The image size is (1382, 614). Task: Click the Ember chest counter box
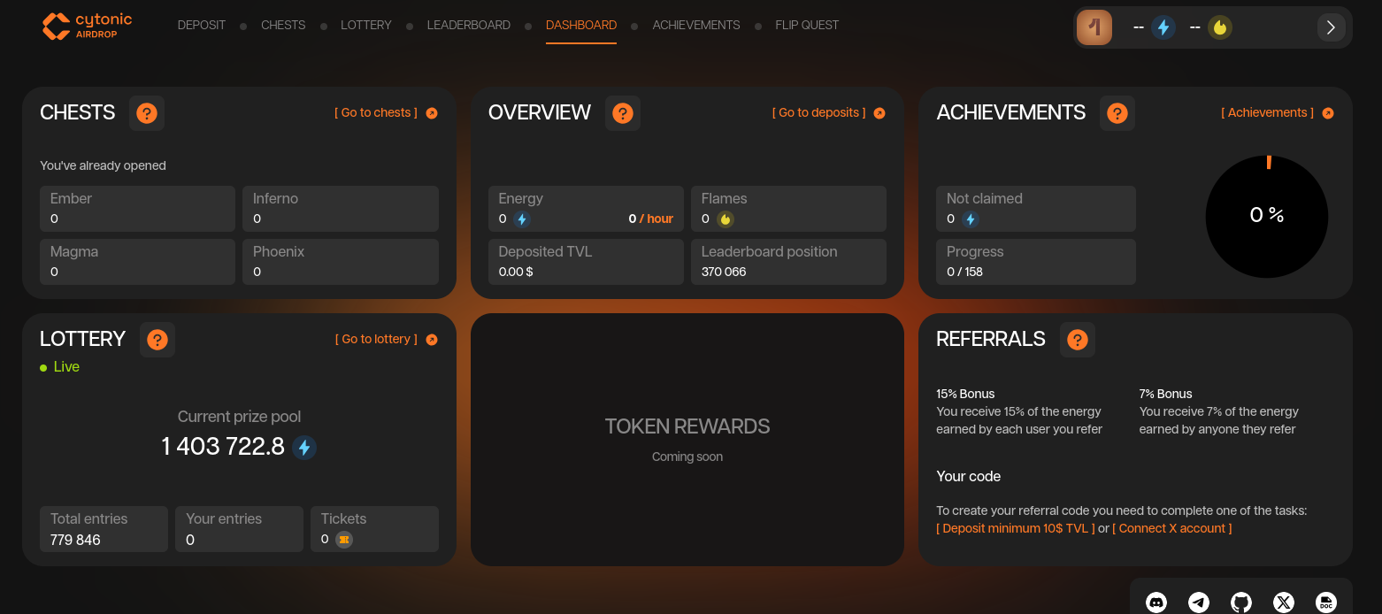click(x=138, y=209)
